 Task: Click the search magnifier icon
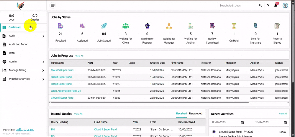click(260, 5)
